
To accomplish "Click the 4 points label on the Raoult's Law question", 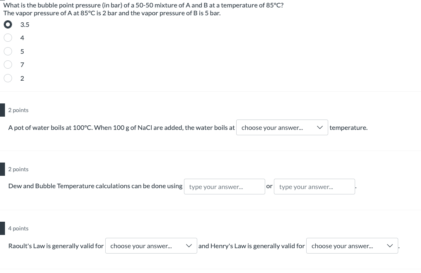I will [18, 228].
